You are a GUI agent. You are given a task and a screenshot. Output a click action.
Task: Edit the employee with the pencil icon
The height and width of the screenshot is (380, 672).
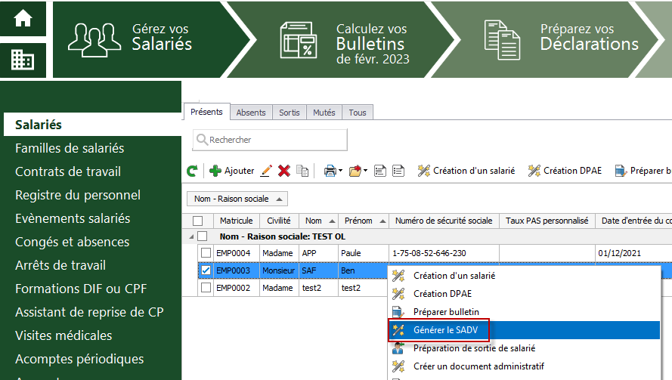pyautogui.click(x=266, y=171)
